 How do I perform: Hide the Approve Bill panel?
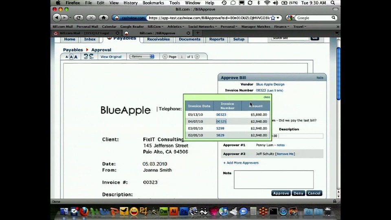coord(320,78)
